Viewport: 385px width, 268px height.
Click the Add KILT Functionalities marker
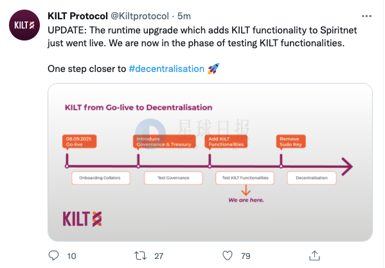pyautogui.click(x=226, y=141)
